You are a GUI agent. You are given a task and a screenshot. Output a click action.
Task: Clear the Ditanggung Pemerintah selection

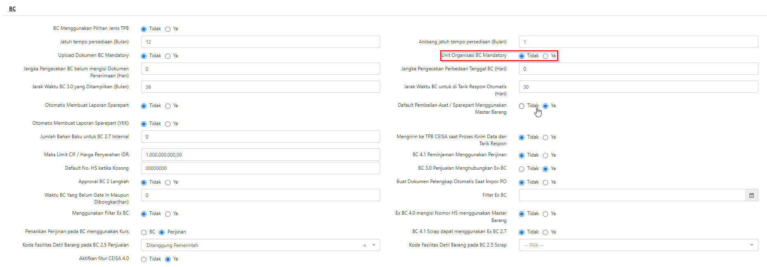pyautogui.click(x=364, y=245)
